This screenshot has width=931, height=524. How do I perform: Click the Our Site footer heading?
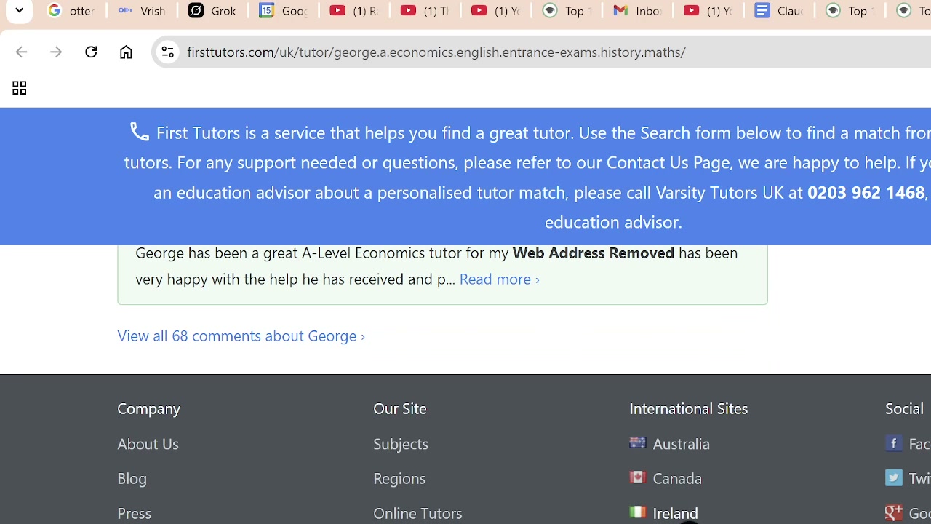(x=400, y=409)
